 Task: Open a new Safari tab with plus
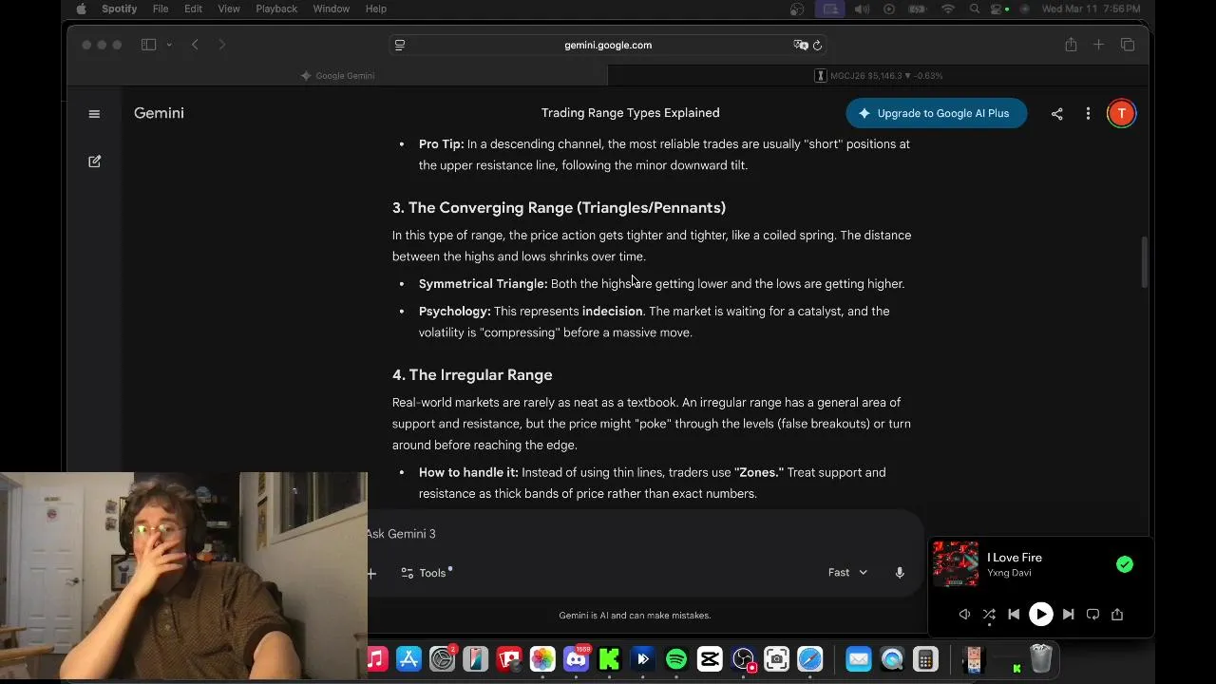1098,45
